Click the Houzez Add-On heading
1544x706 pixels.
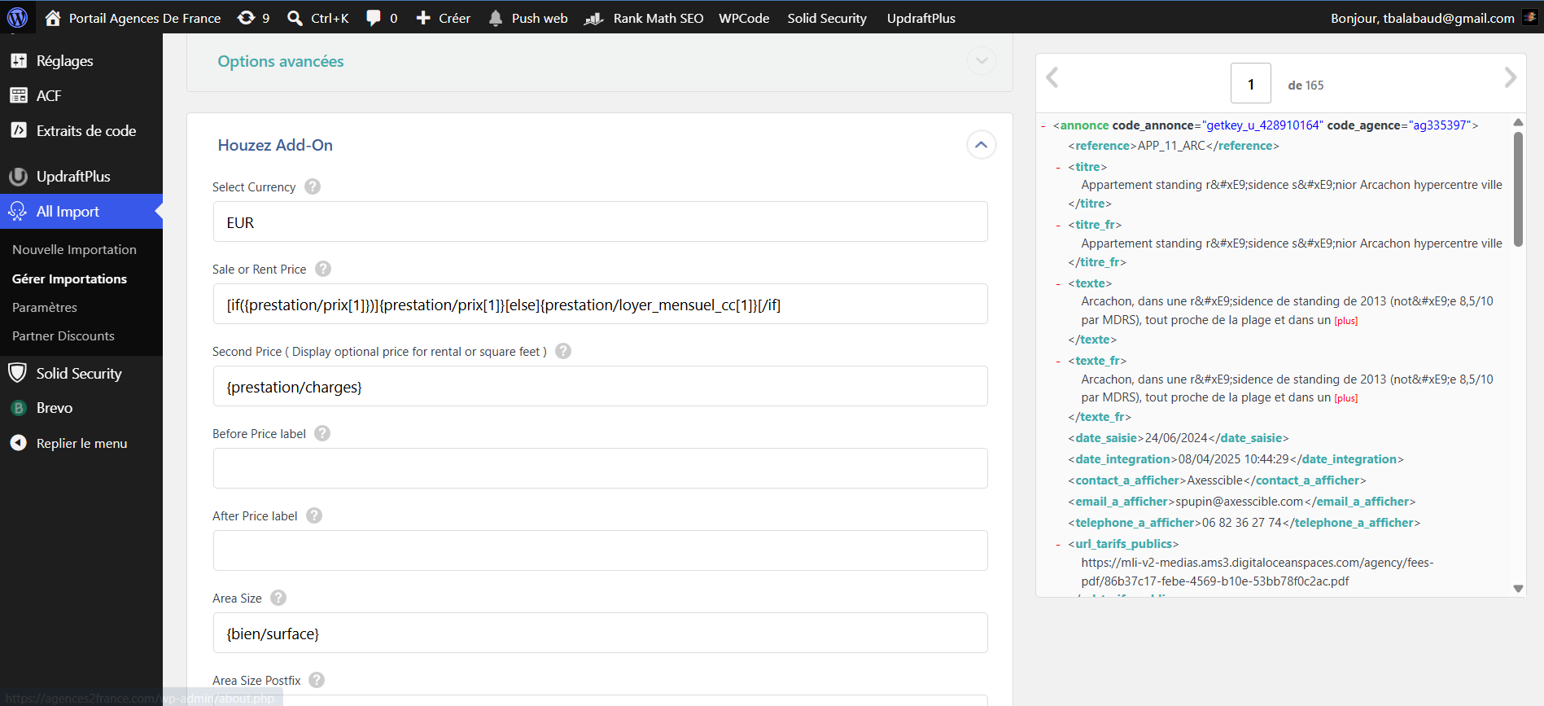tap(275, 145)
